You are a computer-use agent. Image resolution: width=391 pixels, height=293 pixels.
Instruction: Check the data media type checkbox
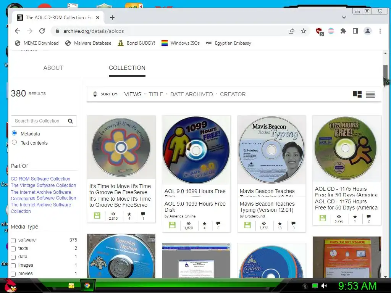[x=13, y=257]
